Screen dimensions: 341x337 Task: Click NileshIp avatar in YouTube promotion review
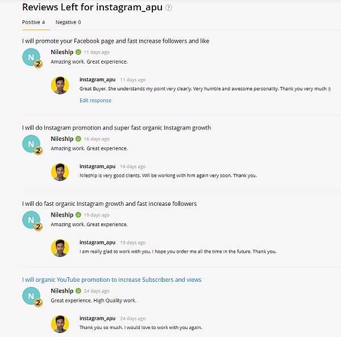[31, 296]
